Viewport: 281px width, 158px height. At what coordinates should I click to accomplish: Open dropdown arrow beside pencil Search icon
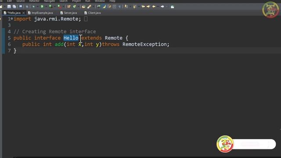[93, 7]
